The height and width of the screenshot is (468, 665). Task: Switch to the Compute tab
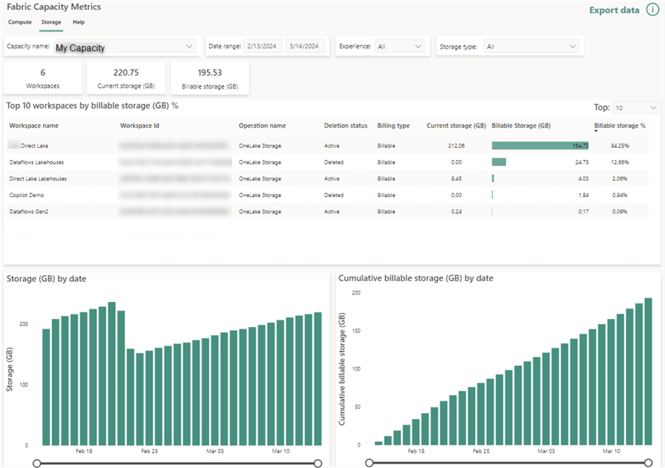coord(19,22)
